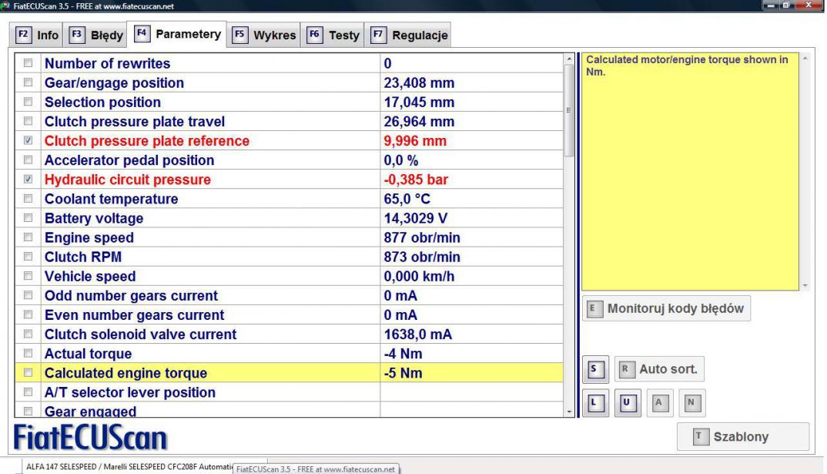Click the FiatECUScan logo

tap(92, 438)
